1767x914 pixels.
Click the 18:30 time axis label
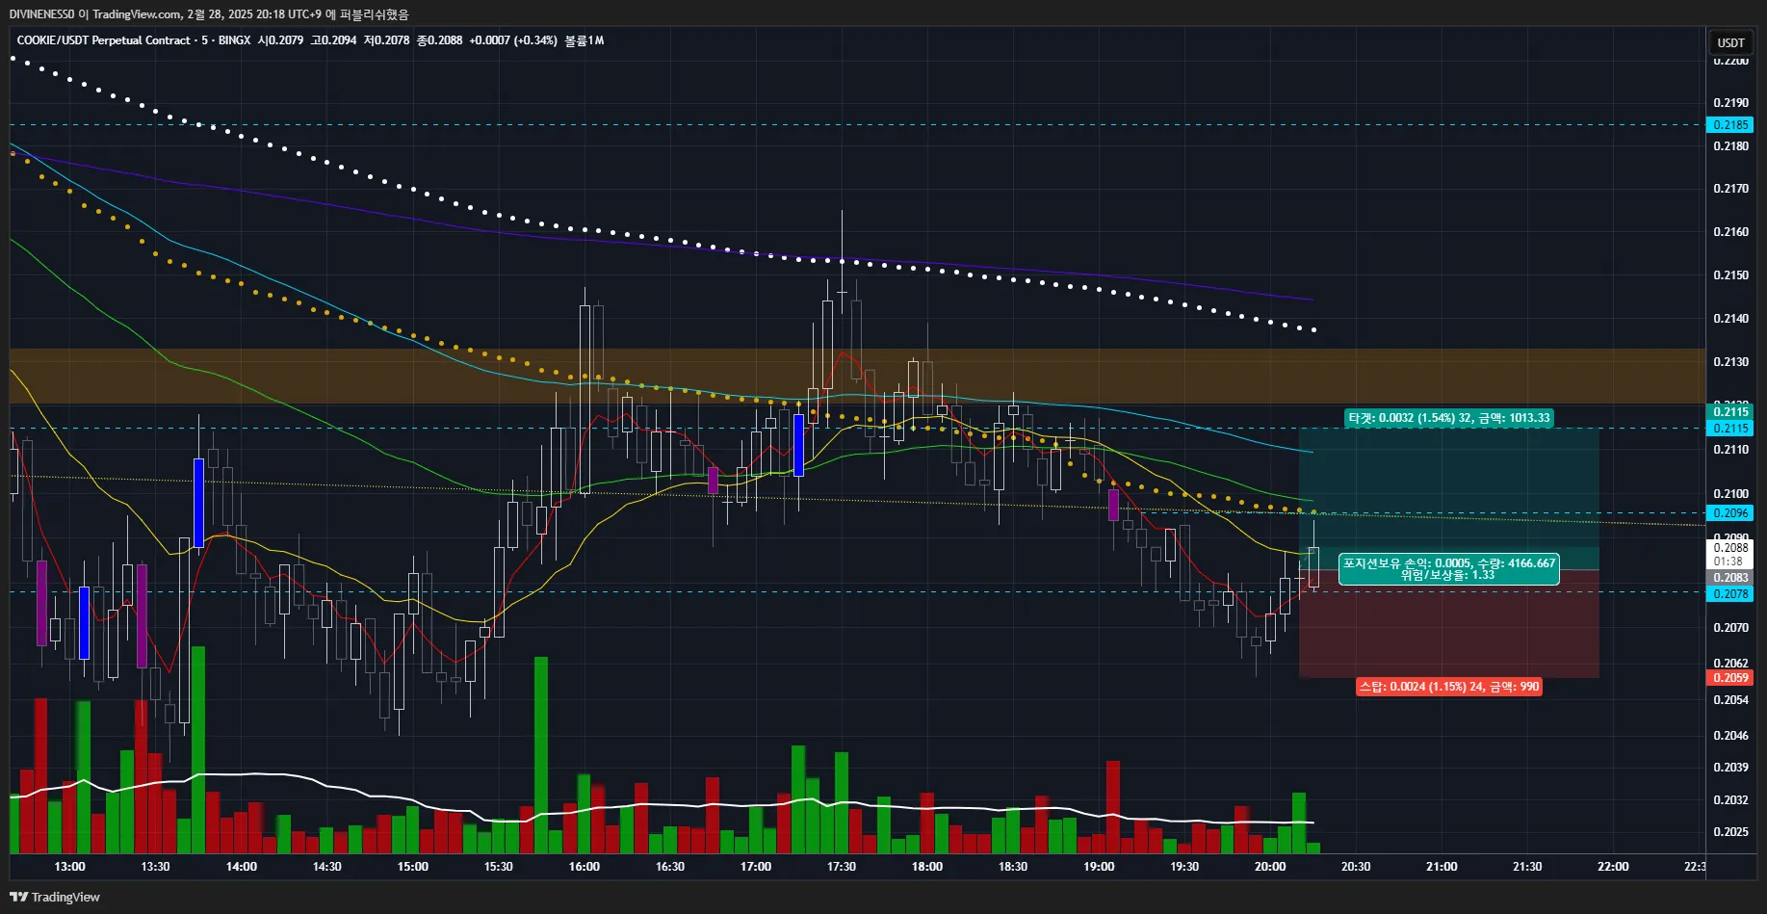1013,867
